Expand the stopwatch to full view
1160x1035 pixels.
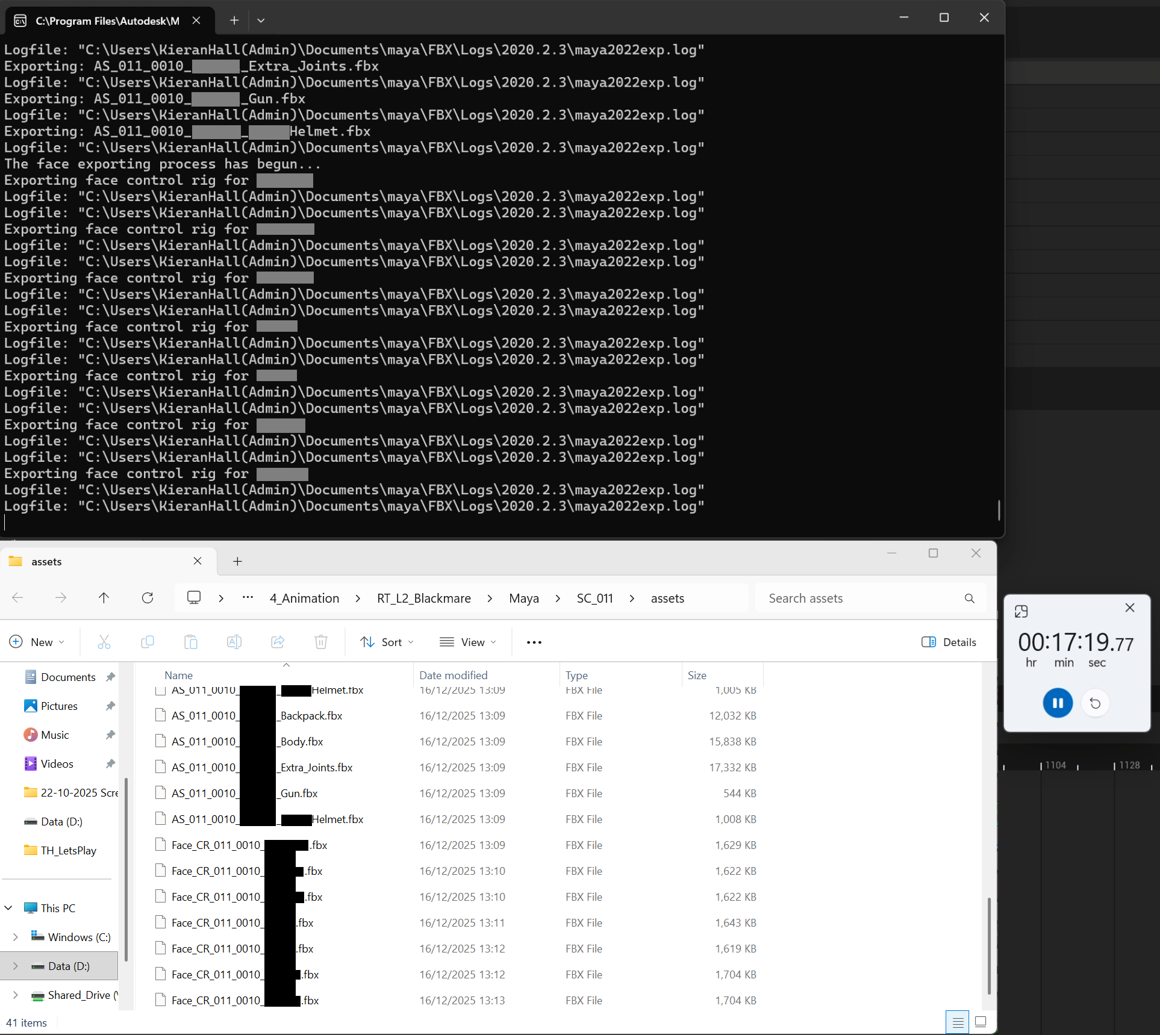tap(1021, 612)
